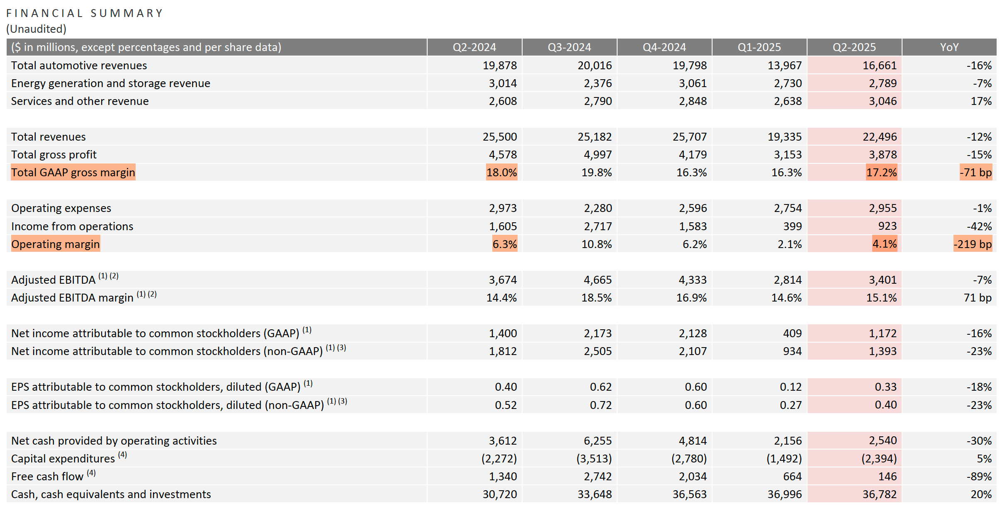
Task: Click the Adjusted EBITDA margin row label
Action: 72,298
